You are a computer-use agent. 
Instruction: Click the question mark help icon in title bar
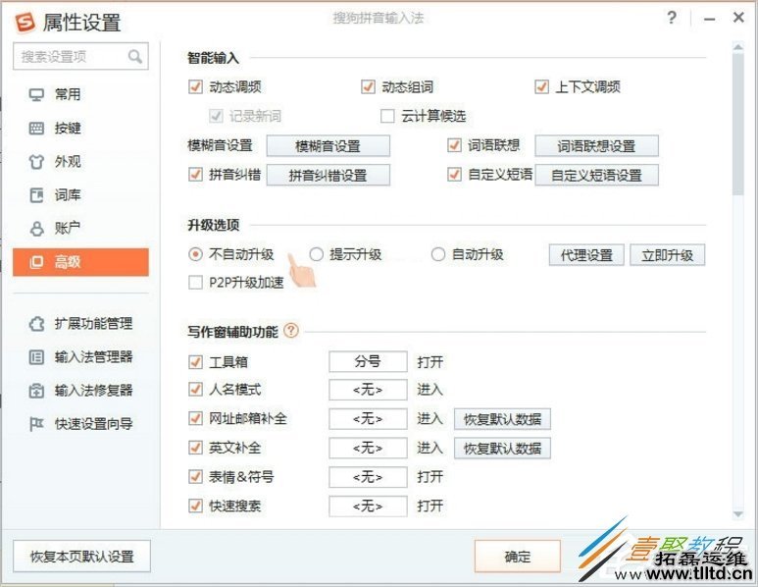[671, 18]
